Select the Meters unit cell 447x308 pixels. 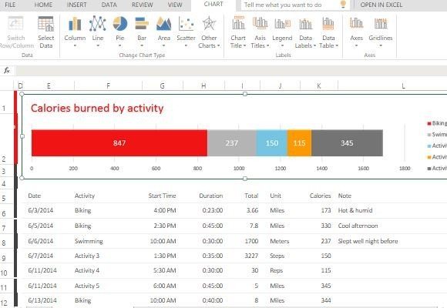click(x=279, y=241)
